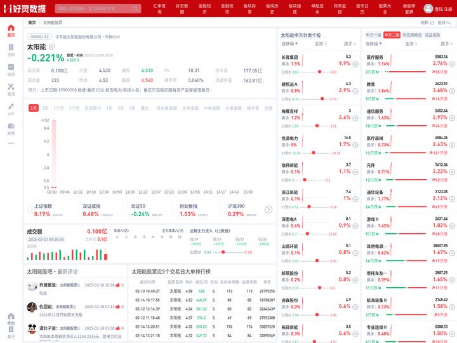457x343 pixels.
Task: Select the 年初至今 chart range
Action: pos(93,108)
